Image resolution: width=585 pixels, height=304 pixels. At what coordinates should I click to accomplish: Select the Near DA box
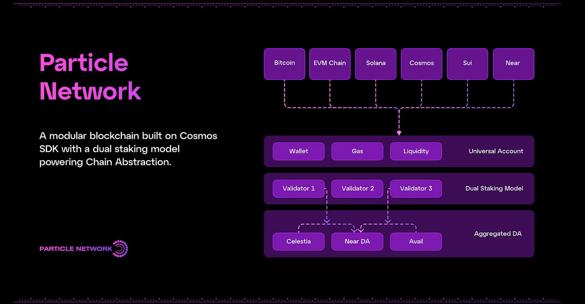pos(357,241)
